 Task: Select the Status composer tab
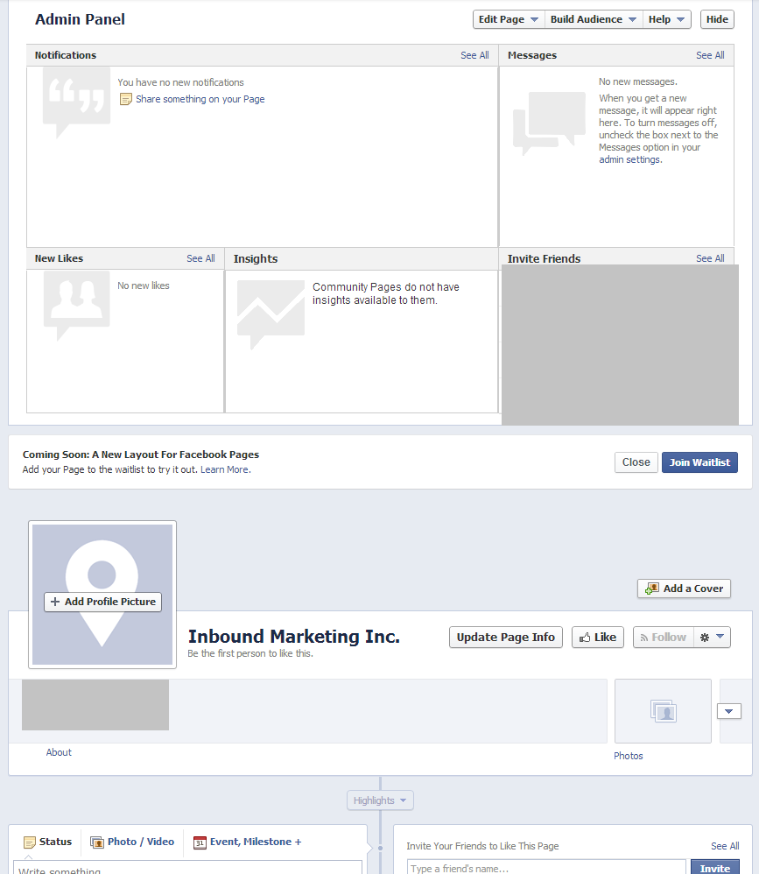pyautogui.click(x=48, y=842)
